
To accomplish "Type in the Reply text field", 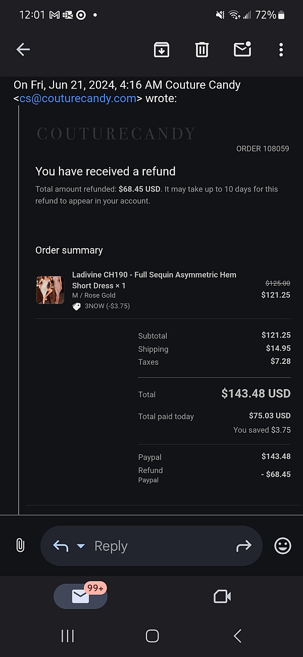I will [x=151, y=546].
